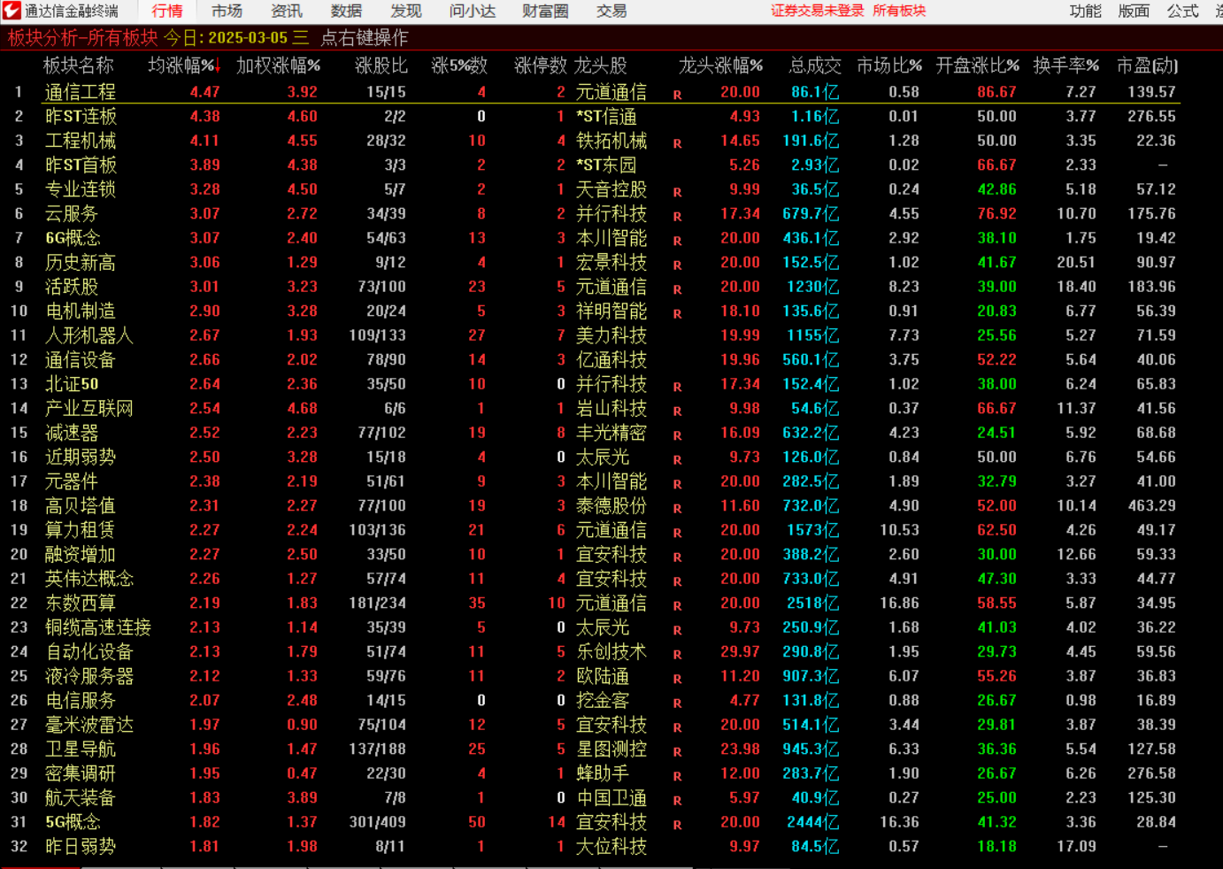Sort by the 涨5%数 column header

point(459,65)
